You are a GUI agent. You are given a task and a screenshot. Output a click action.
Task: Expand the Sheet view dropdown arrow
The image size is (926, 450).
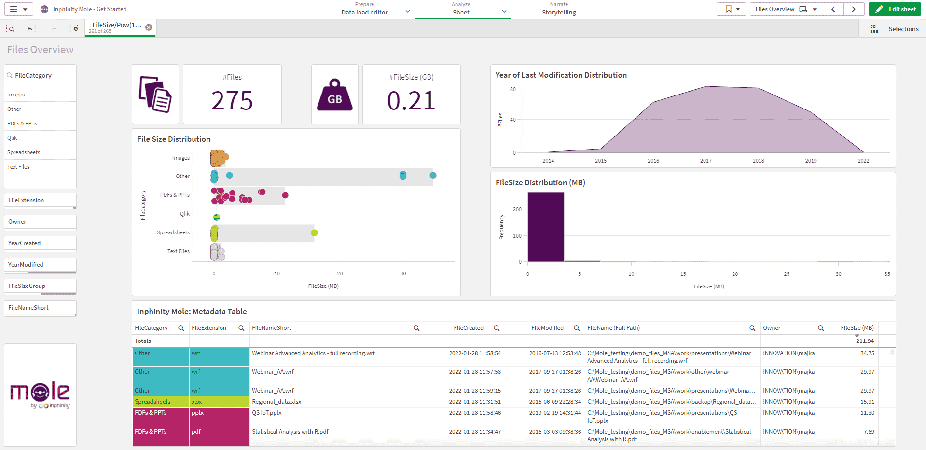click(x=504, y=11)
